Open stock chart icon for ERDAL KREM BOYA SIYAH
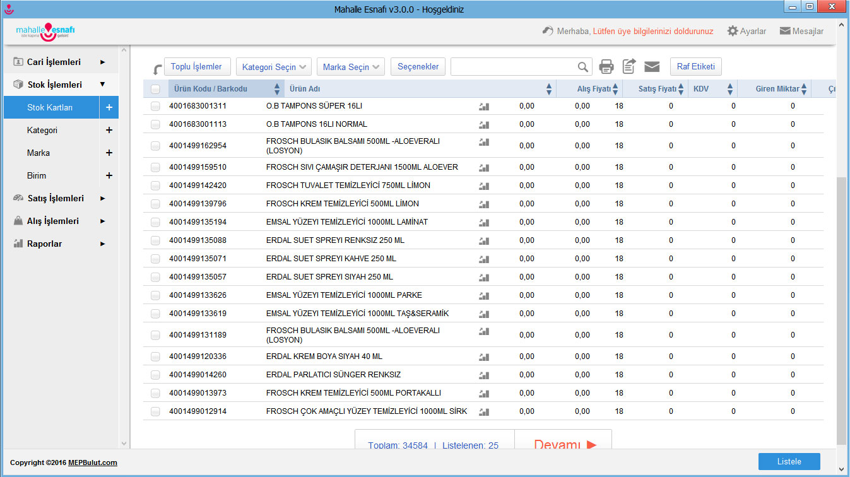This screenshot has width=850, height=477. pyautogui.click(x=484, y=356)
